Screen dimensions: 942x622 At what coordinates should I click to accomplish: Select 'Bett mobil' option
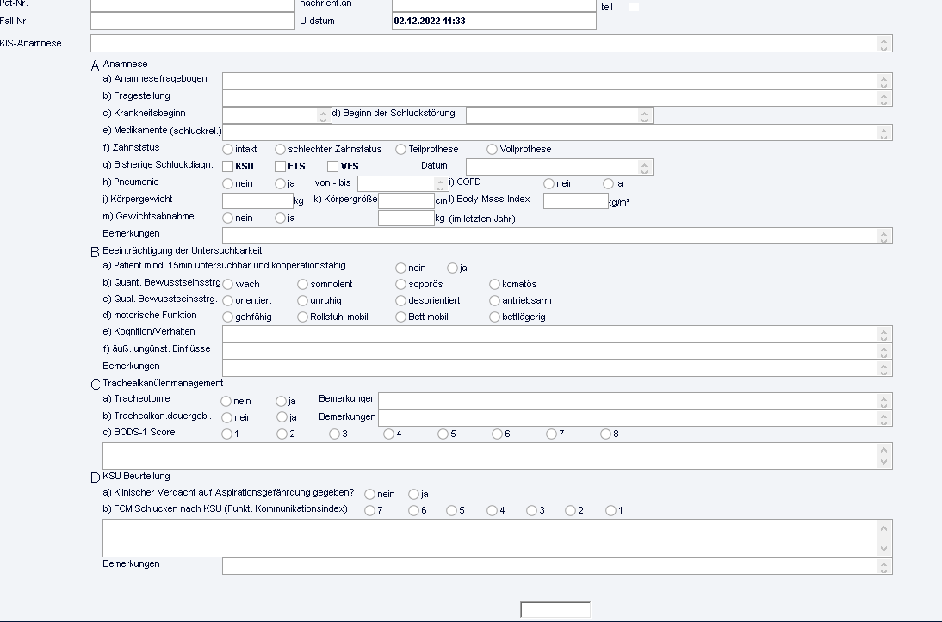coord(400,317)
